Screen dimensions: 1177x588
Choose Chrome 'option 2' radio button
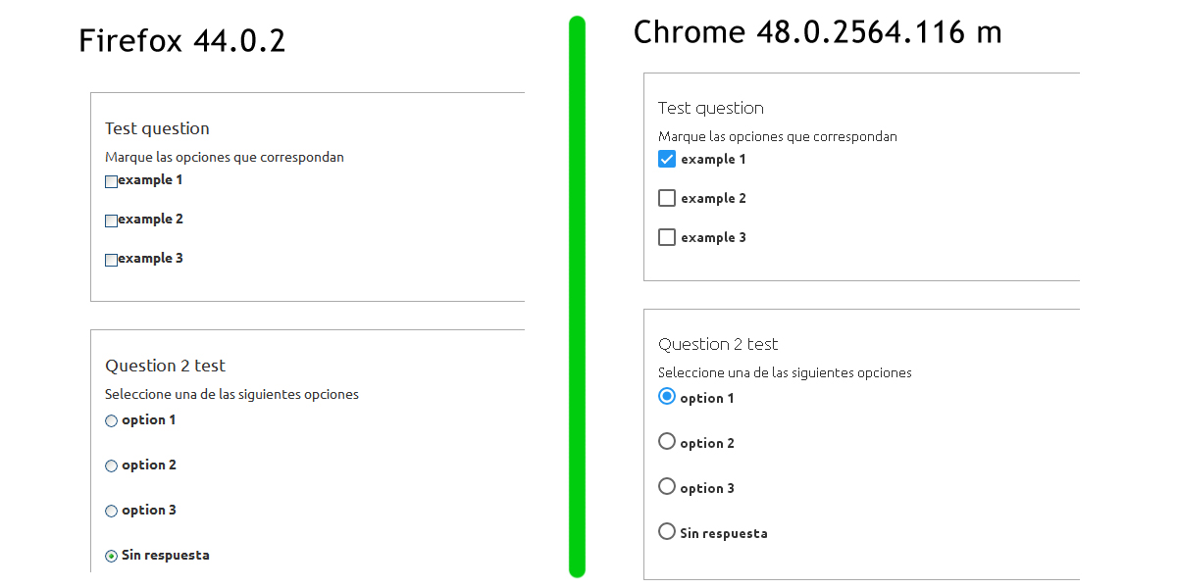[x=667, y=441]
